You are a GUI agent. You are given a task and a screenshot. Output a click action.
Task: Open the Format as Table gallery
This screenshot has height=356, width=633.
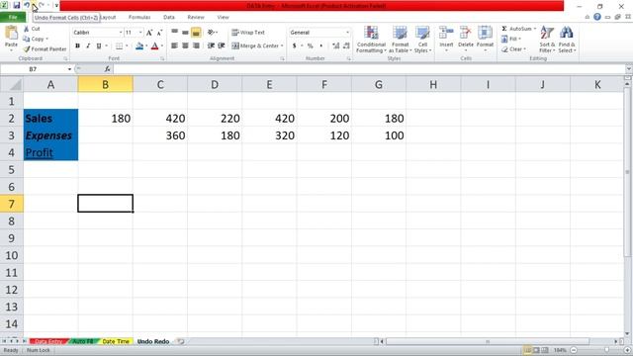coord(400,40)
